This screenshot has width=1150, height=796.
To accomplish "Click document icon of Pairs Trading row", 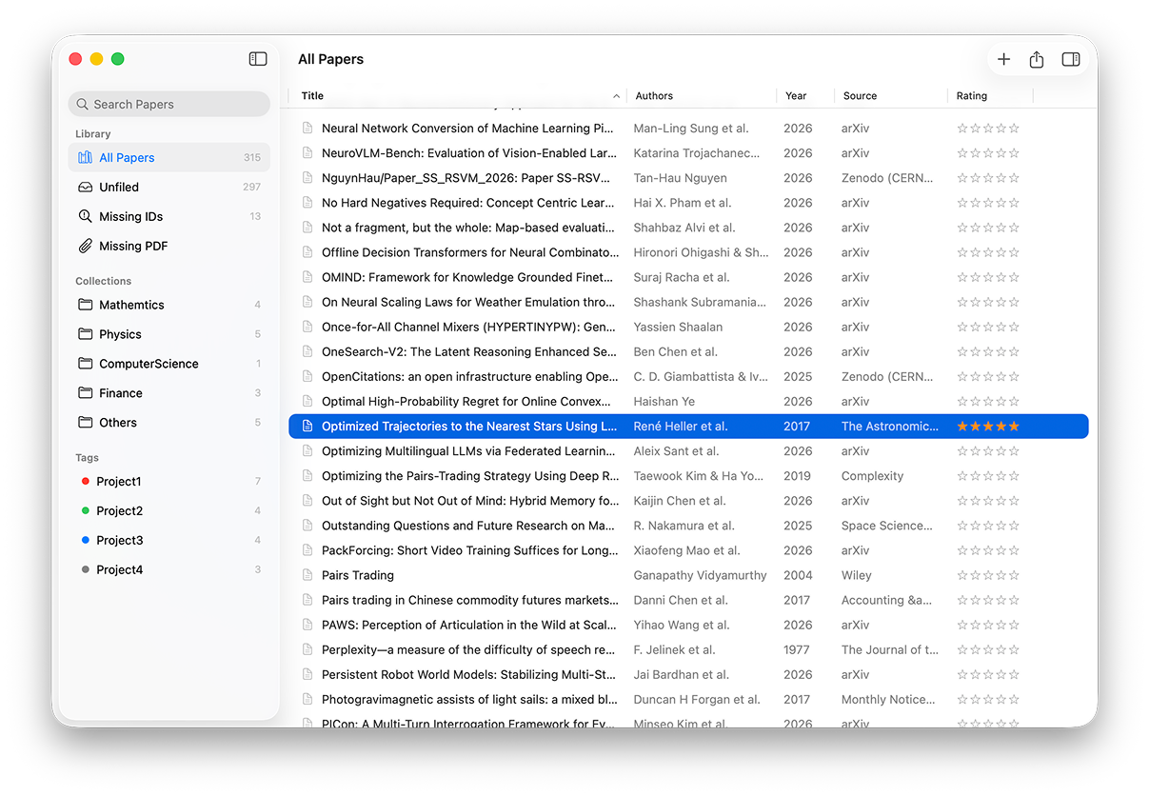I will click(x=307, y=575).
